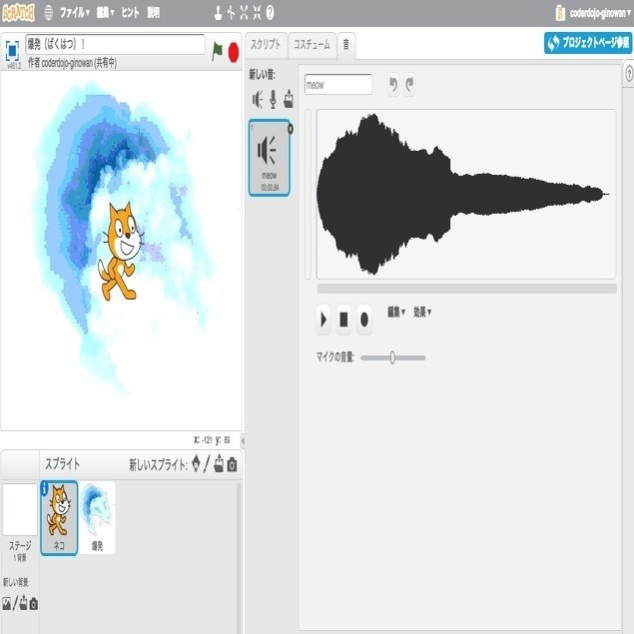The image size is (634, 634).
Task: Paint a new backdrop
Action: click(16, 604)
